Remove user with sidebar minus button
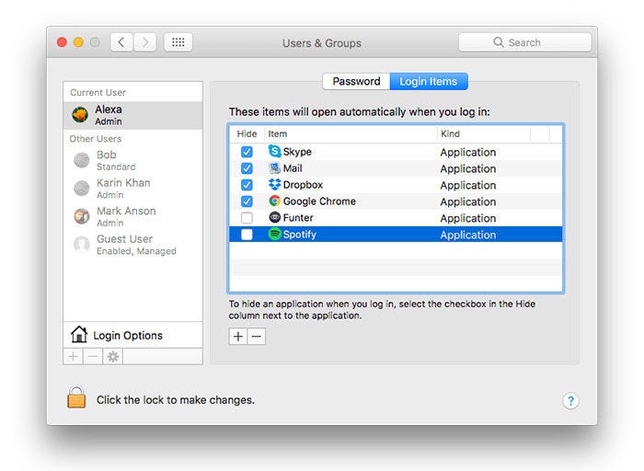Image resolution: width=644 pixels, height=471 pixels. 93,356
